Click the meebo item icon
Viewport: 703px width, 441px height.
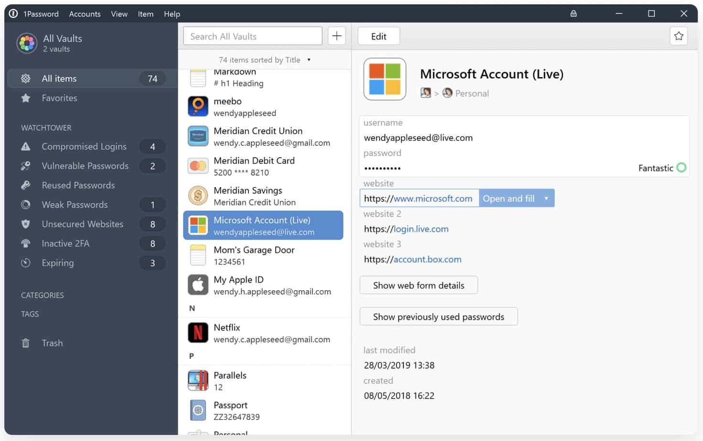pyautogui.click(x=198, y=106)
